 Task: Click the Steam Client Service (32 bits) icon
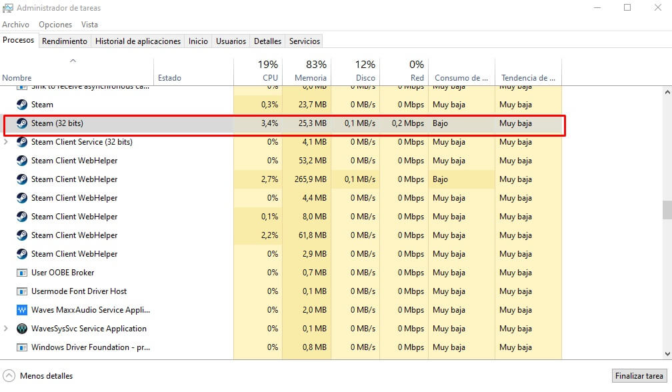click(22, 142)
